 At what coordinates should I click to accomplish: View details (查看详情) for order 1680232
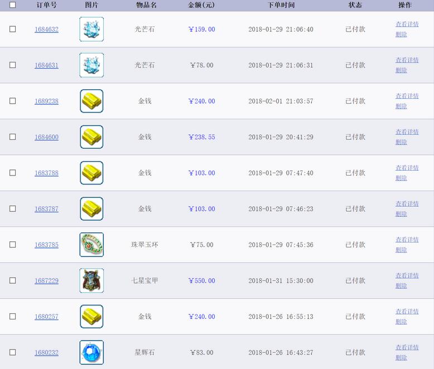click(x=407, y=347)
